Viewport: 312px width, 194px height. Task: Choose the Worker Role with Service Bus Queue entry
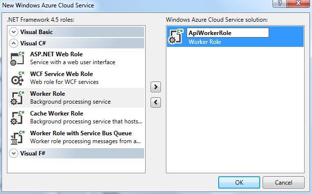click(x=76, y=137)
